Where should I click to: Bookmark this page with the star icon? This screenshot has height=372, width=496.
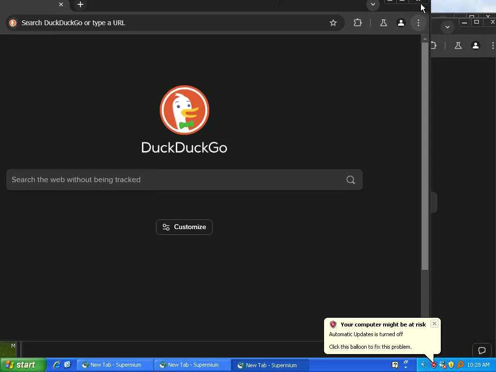(333, 23)
